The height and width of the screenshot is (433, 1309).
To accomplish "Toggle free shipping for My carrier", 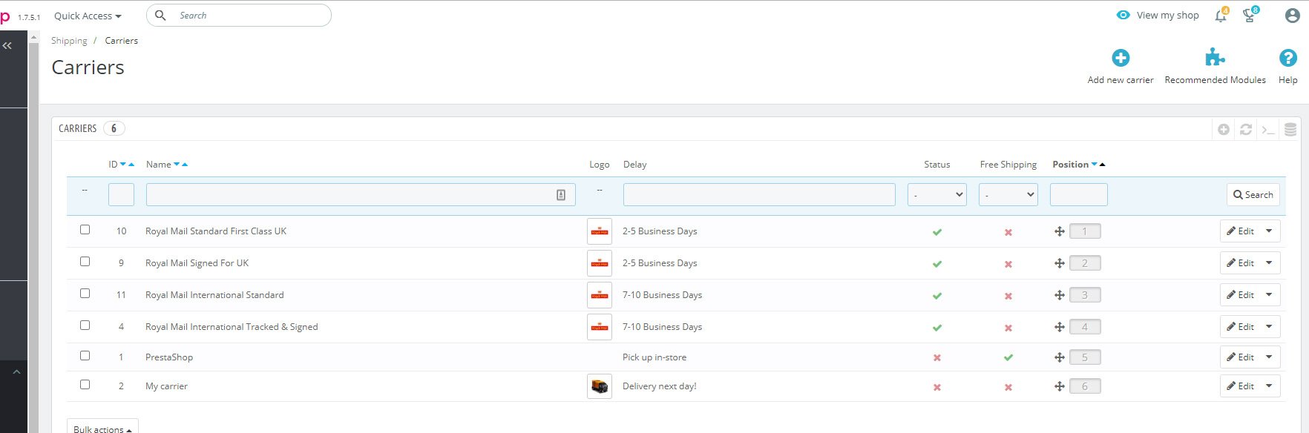I will click(1008, 387).
